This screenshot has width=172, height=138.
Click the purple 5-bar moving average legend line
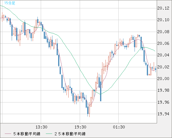8,134
